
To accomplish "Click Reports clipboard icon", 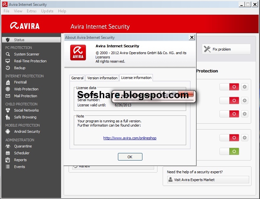I will click(x=8, y=160).
